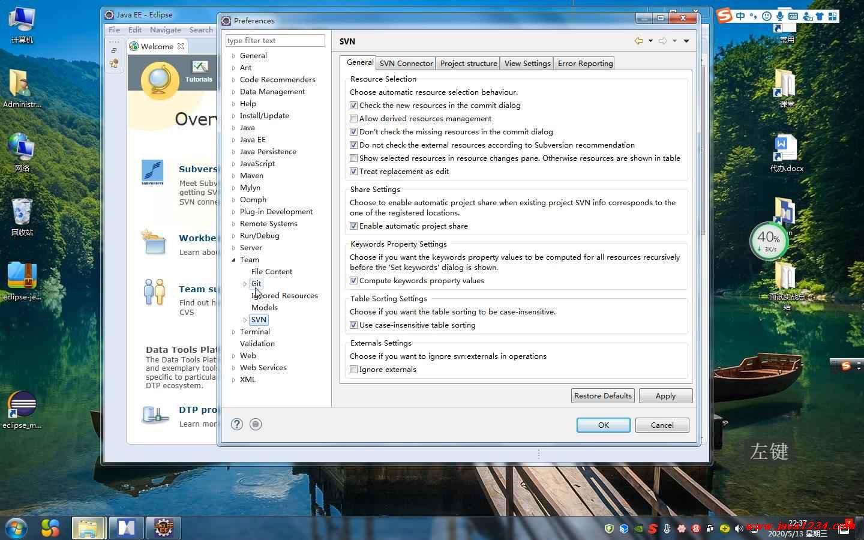Enable Allow derived resources management

[x=353, y=118]
